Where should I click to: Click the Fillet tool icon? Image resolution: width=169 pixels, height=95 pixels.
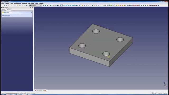click(x=150, y=5)
